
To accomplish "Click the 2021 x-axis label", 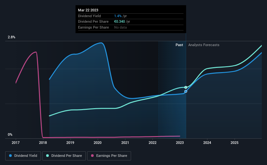I will 125,143.
